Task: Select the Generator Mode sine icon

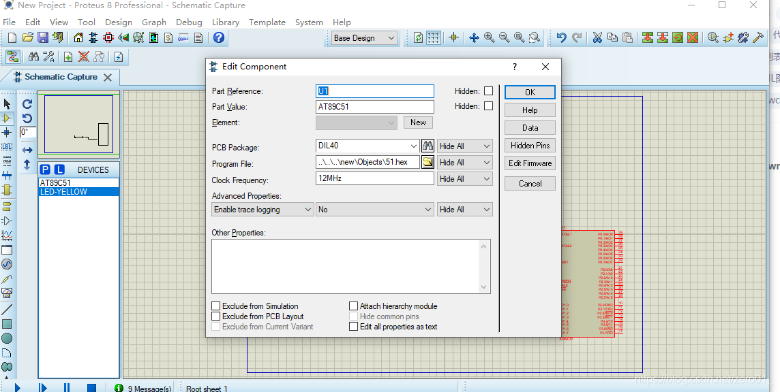Action: 7,264
